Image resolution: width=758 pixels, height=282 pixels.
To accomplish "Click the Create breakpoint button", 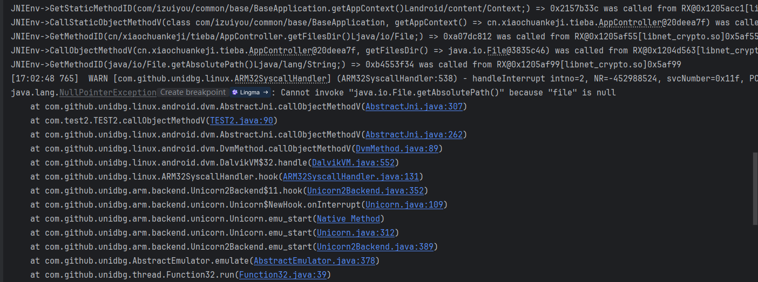I will pos(193,92).
